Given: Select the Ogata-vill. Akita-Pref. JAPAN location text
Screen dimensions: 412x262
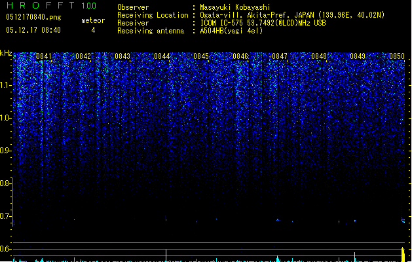Looking at the screenshot, I should pyautogui.click(x=292, y=15).
